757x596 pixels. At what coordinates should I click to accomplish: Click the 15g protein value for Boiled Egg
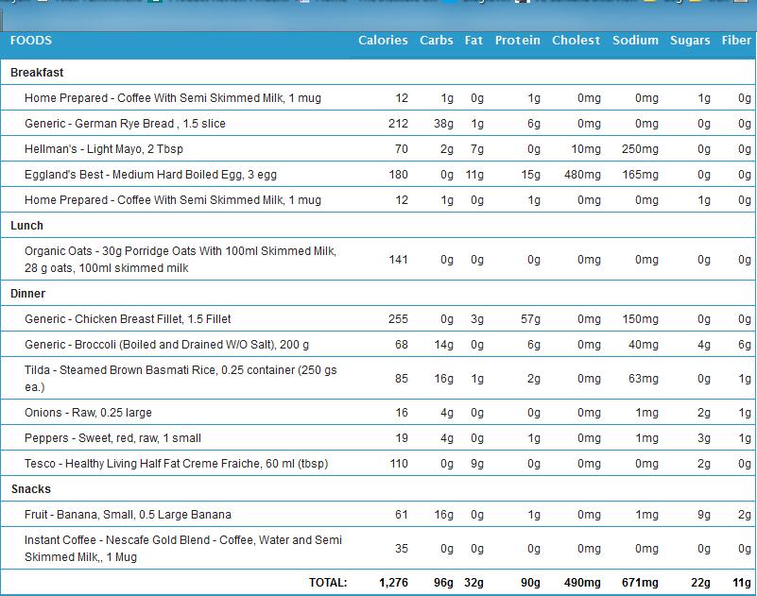530,175
